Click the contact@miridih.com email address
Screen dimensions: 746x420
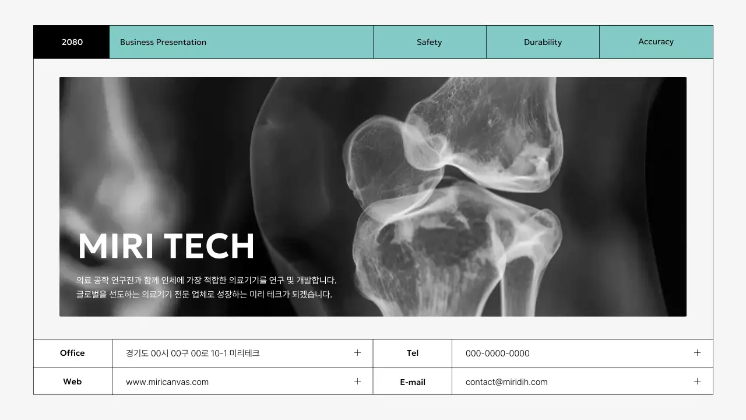click(x=506, y=382)
